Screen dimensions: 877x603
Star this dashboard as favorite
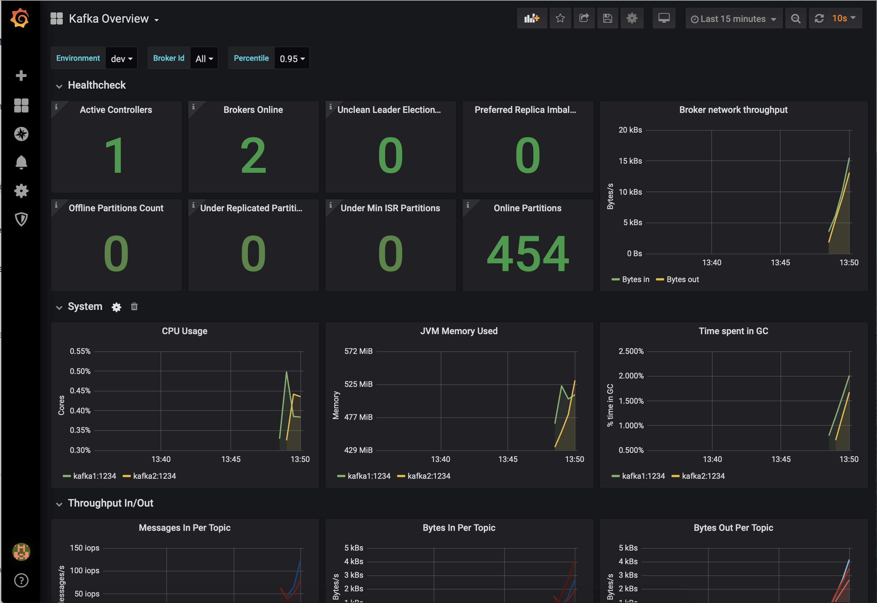(x=560, y=18)
